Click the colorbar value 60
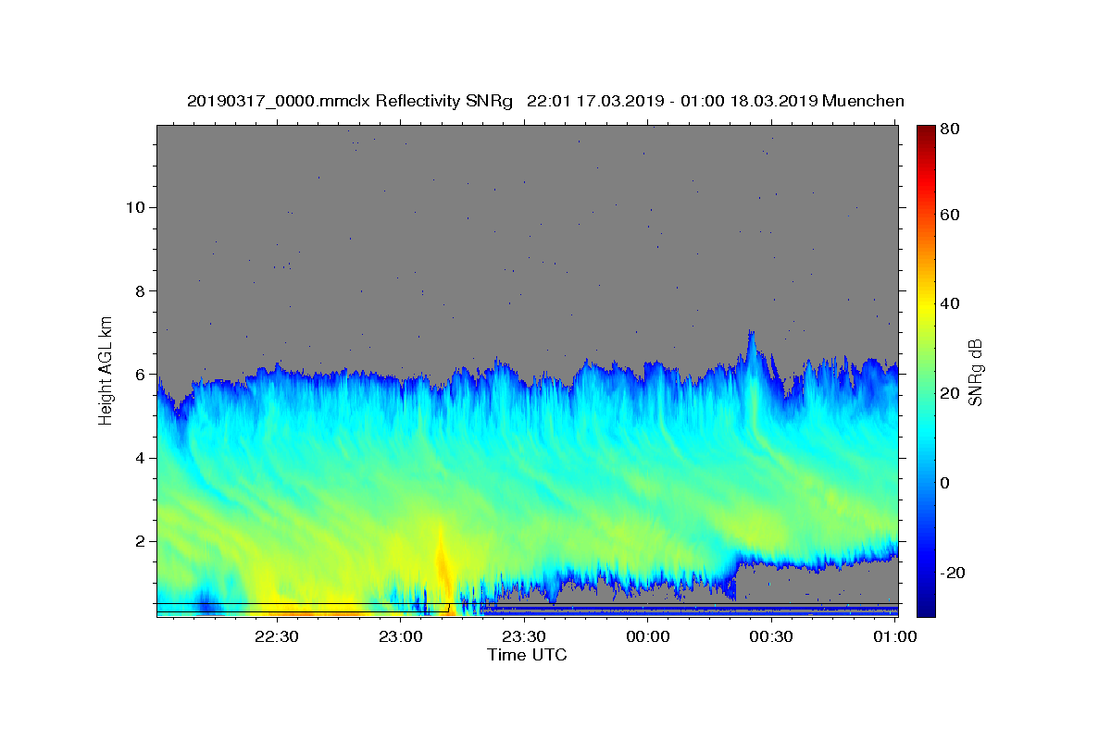 pos(951,215)
